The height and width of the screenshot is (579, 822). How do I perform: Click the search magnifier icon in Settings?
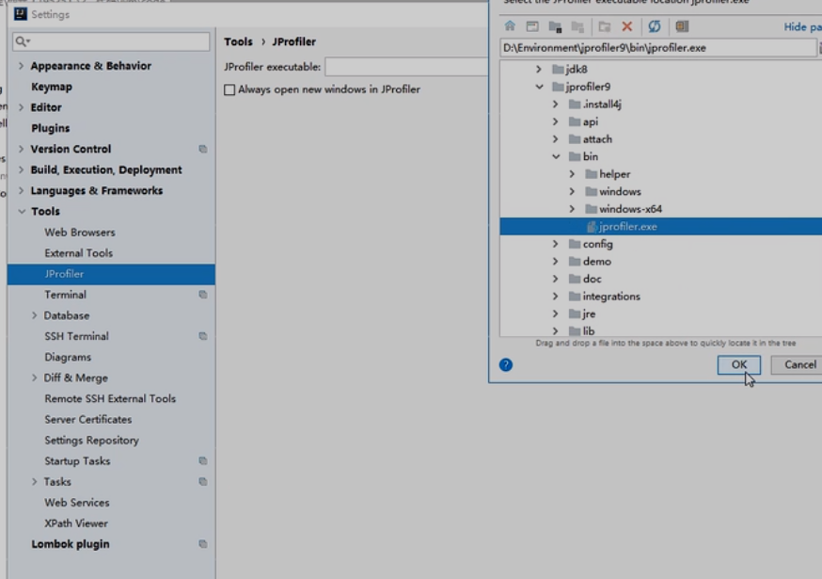(x=21, y=40)
